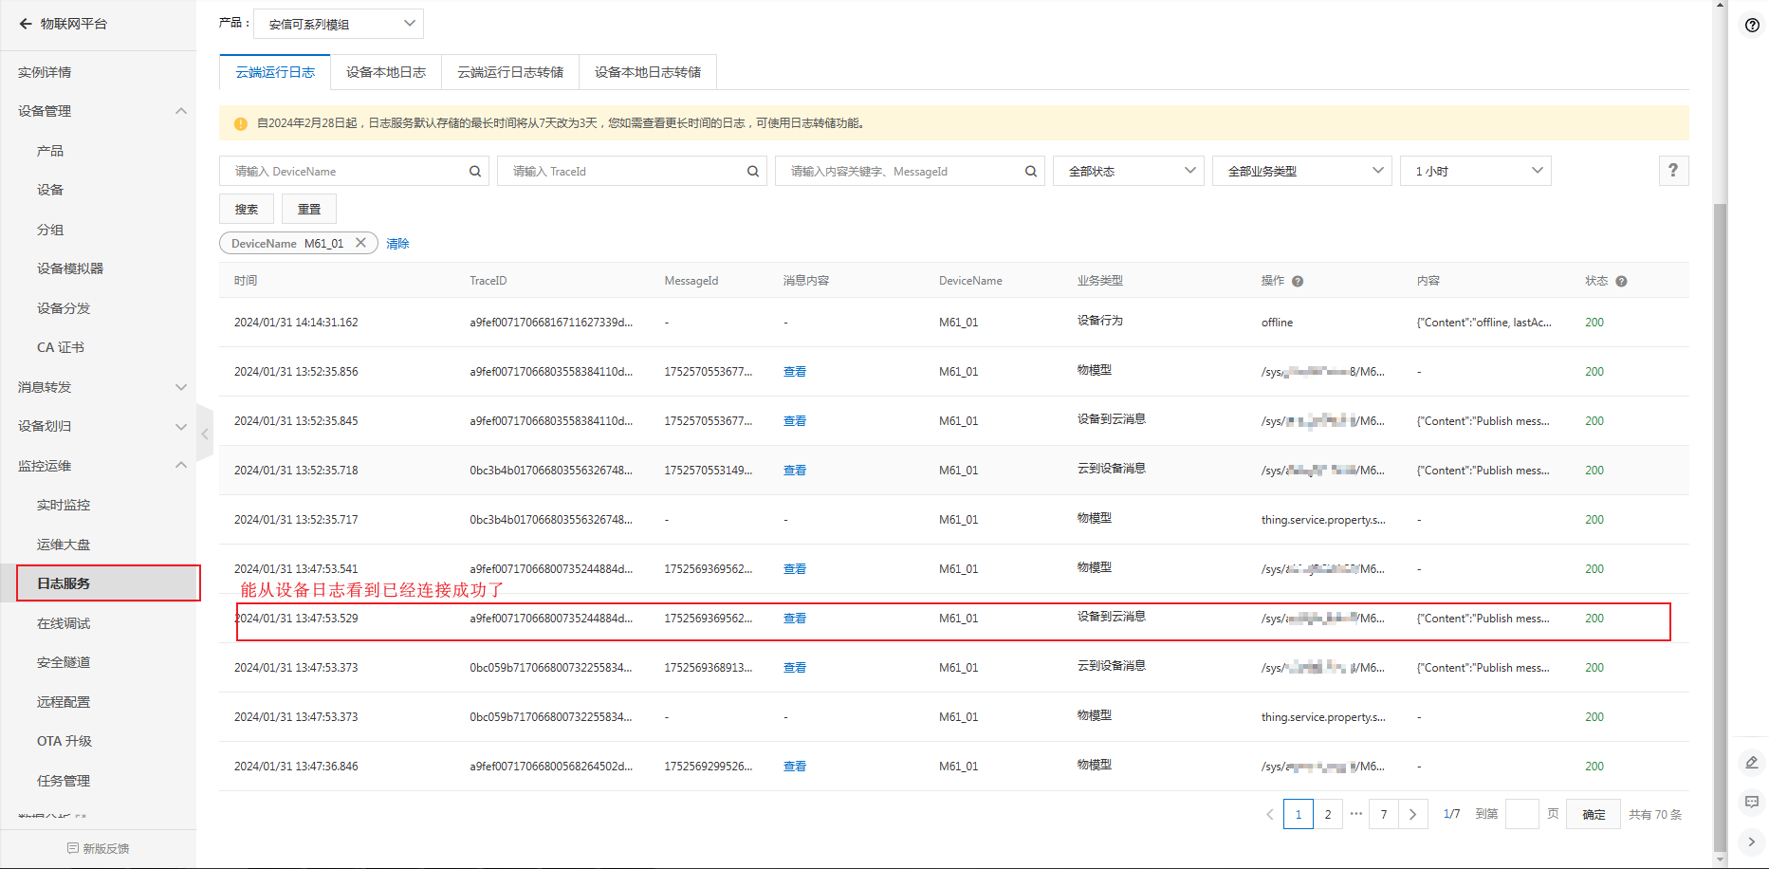Click the 清除 filter link
1769x869 pixels.
(397, 244)
